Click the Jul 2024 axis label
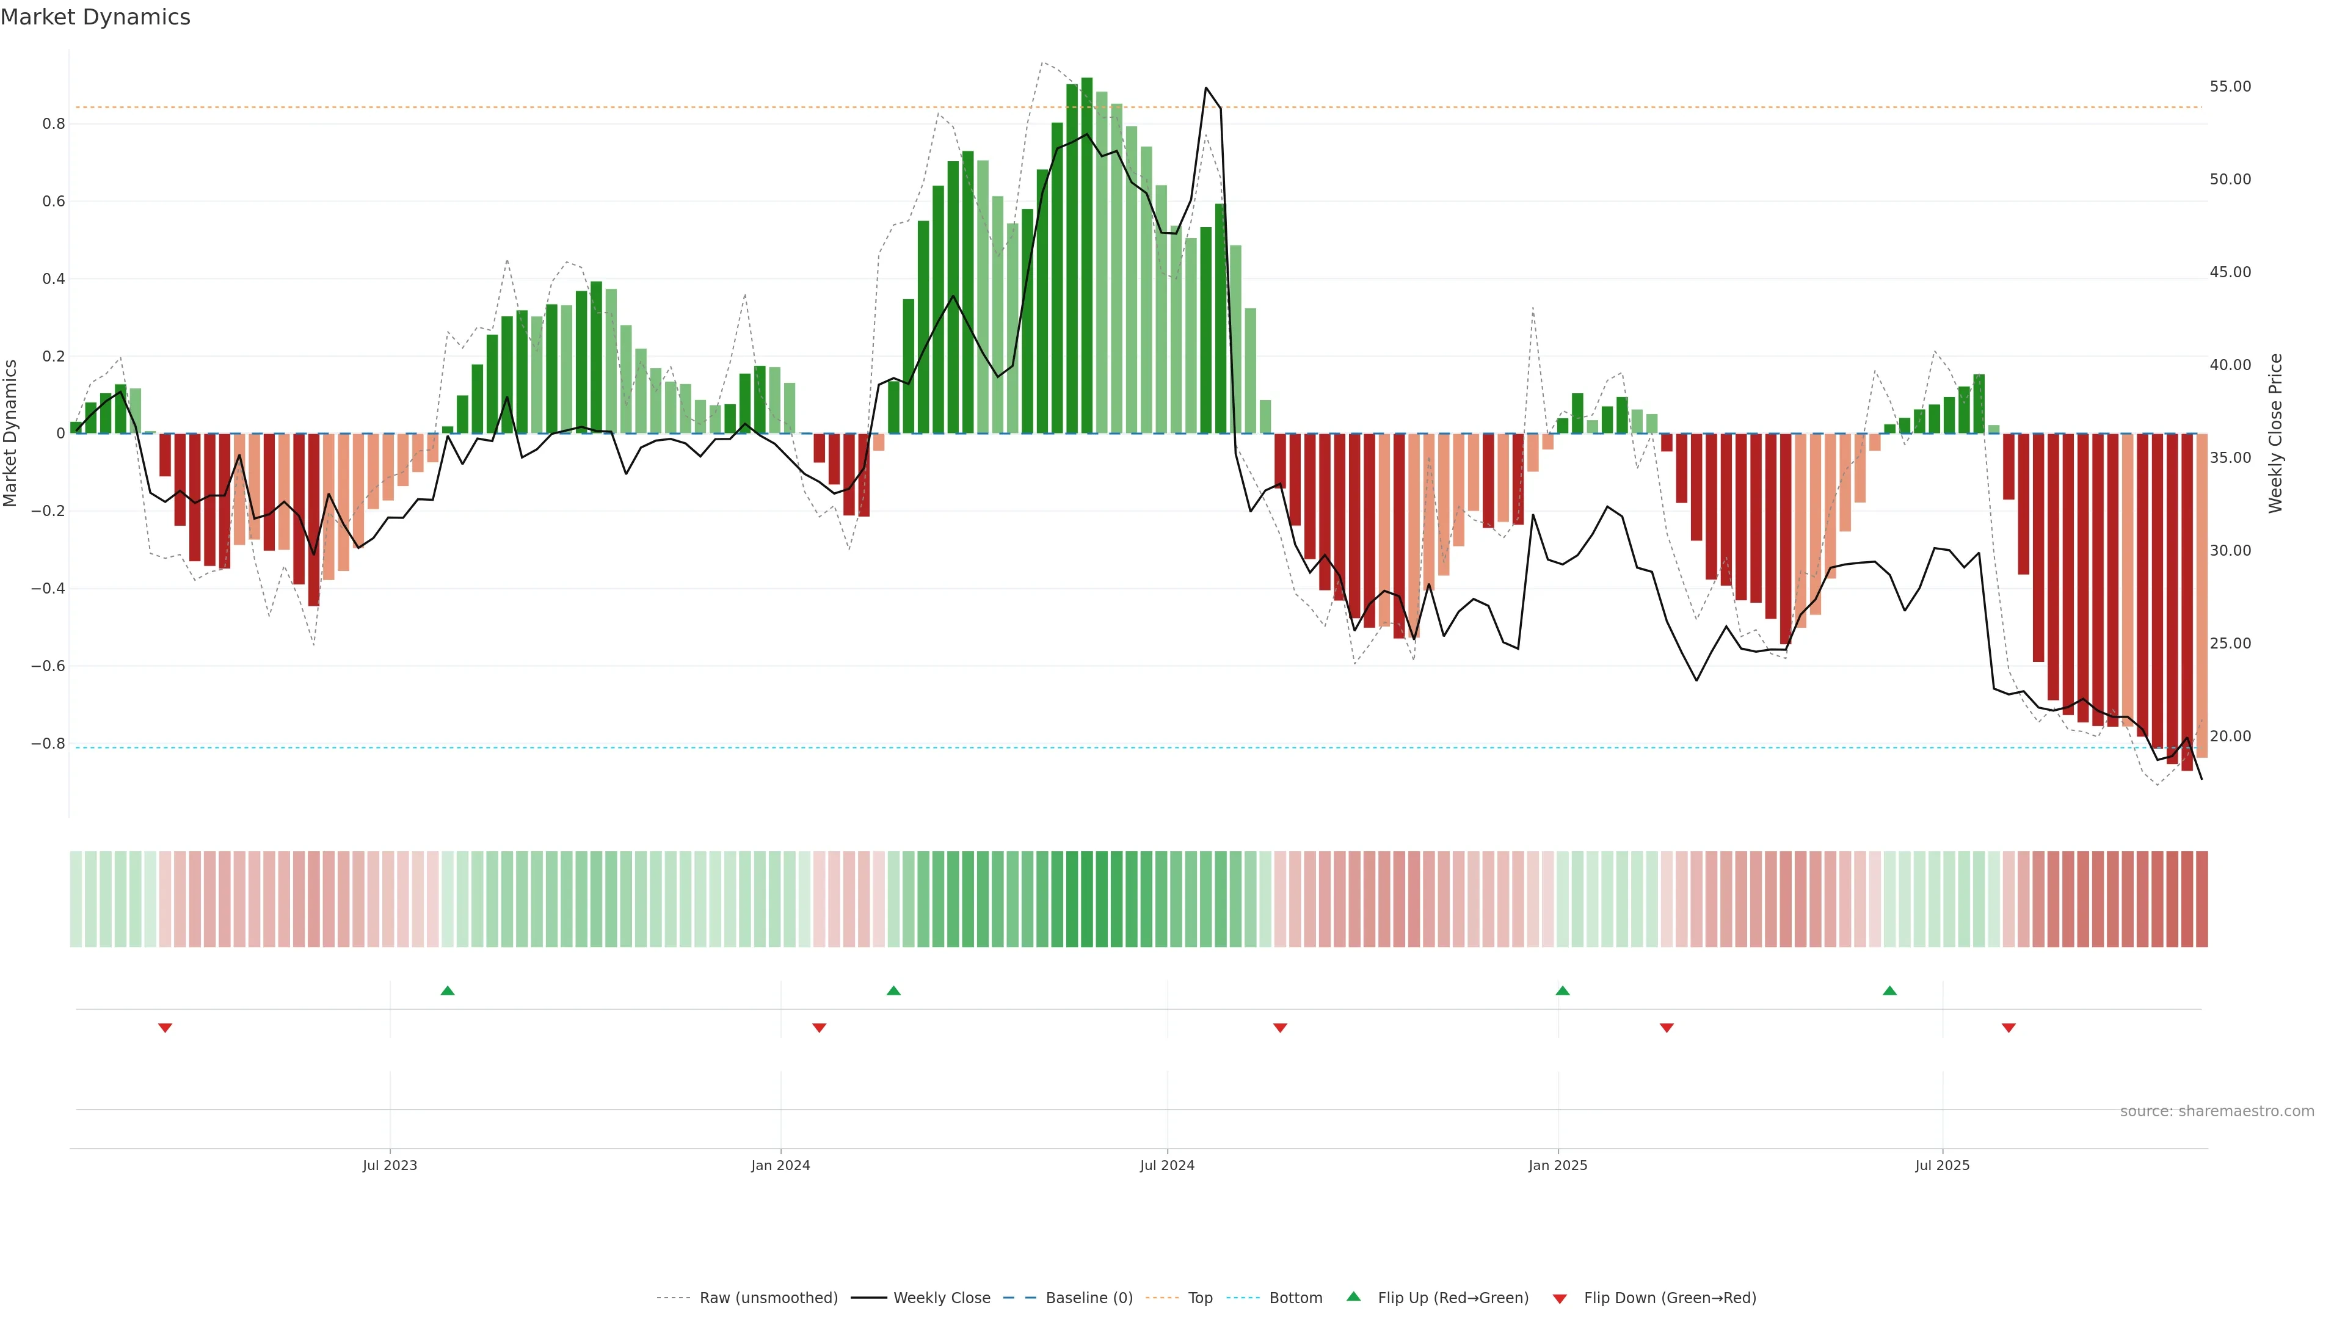This screenshot has width=2345, height=1319. (1167, 1165)
